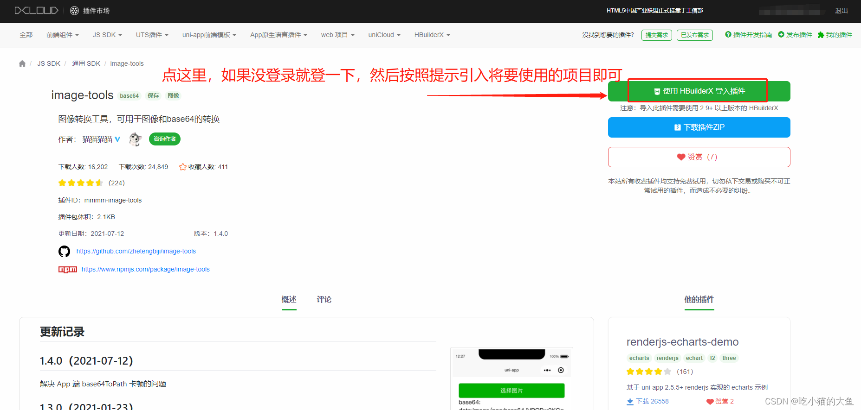Click the echarts tag
The height and width of the screenshot is (410, 861).
pyautogui.click(x=639, y=358)
